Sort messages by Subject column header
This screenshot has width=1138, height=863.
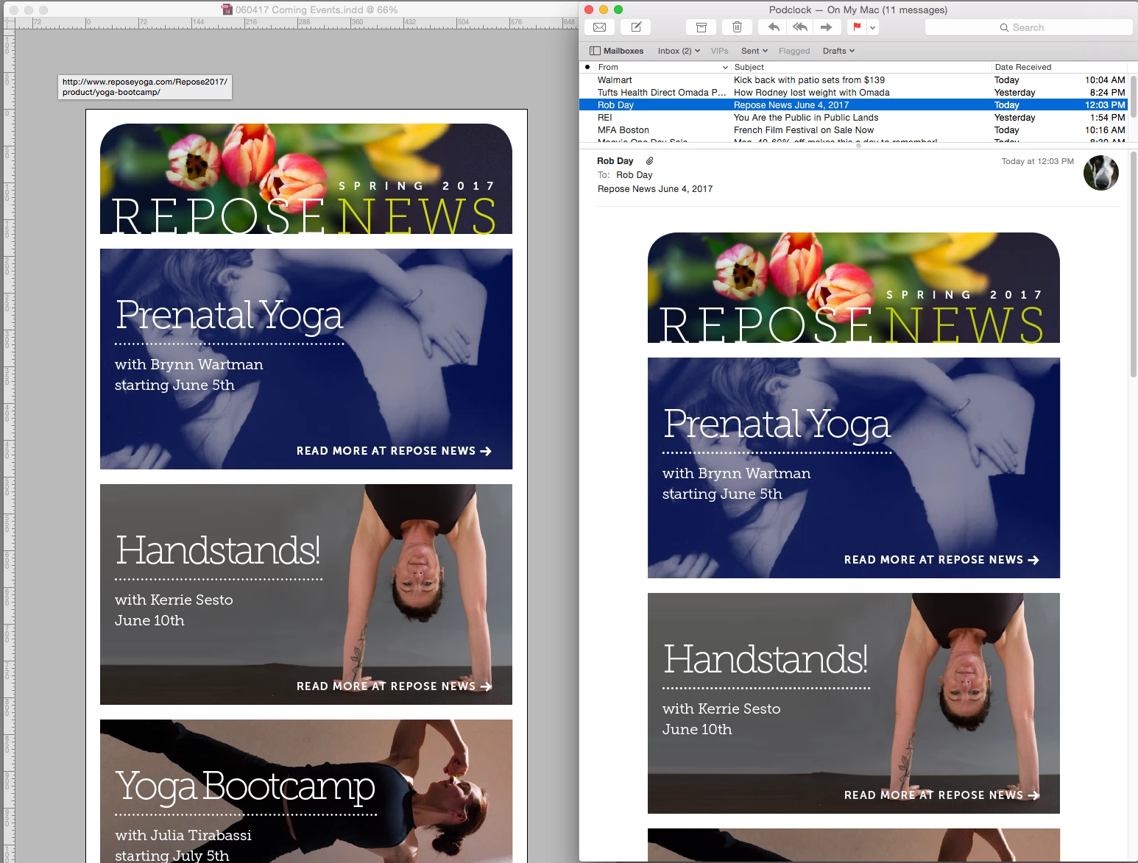[x=860, y=67]
